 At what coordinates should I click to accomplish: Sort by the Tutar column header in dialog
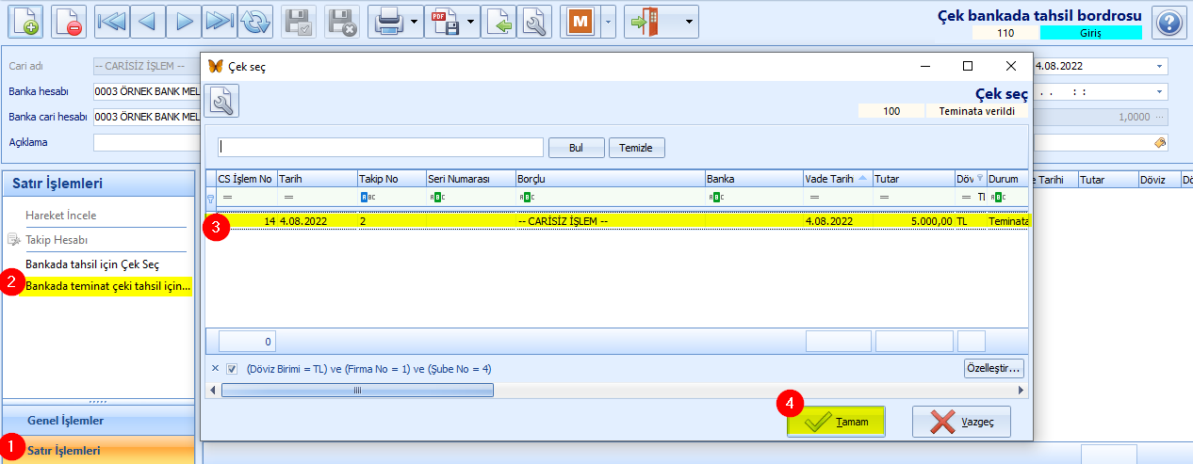coord(913,178)
